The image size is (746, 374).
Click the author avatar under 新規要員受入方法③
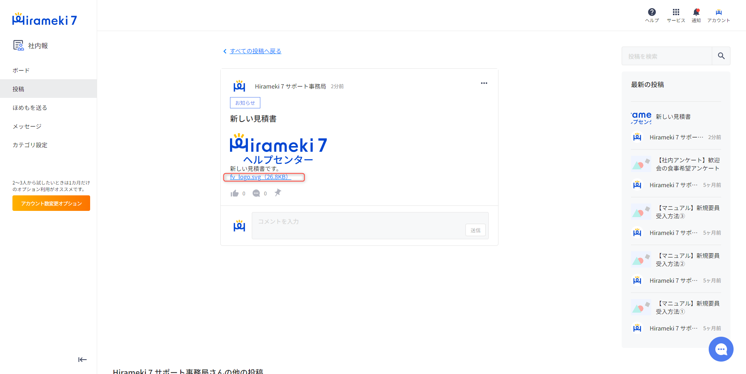[637, 233]
